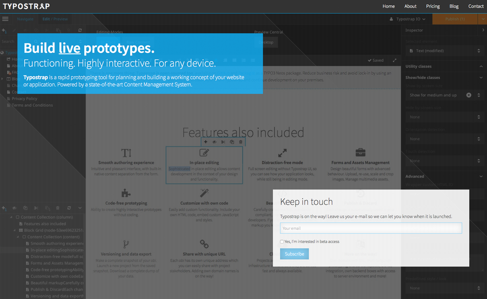Open the Hide by screen size dropdown
The height and width of the screenshot is (299, 487).
pos(445,117)
